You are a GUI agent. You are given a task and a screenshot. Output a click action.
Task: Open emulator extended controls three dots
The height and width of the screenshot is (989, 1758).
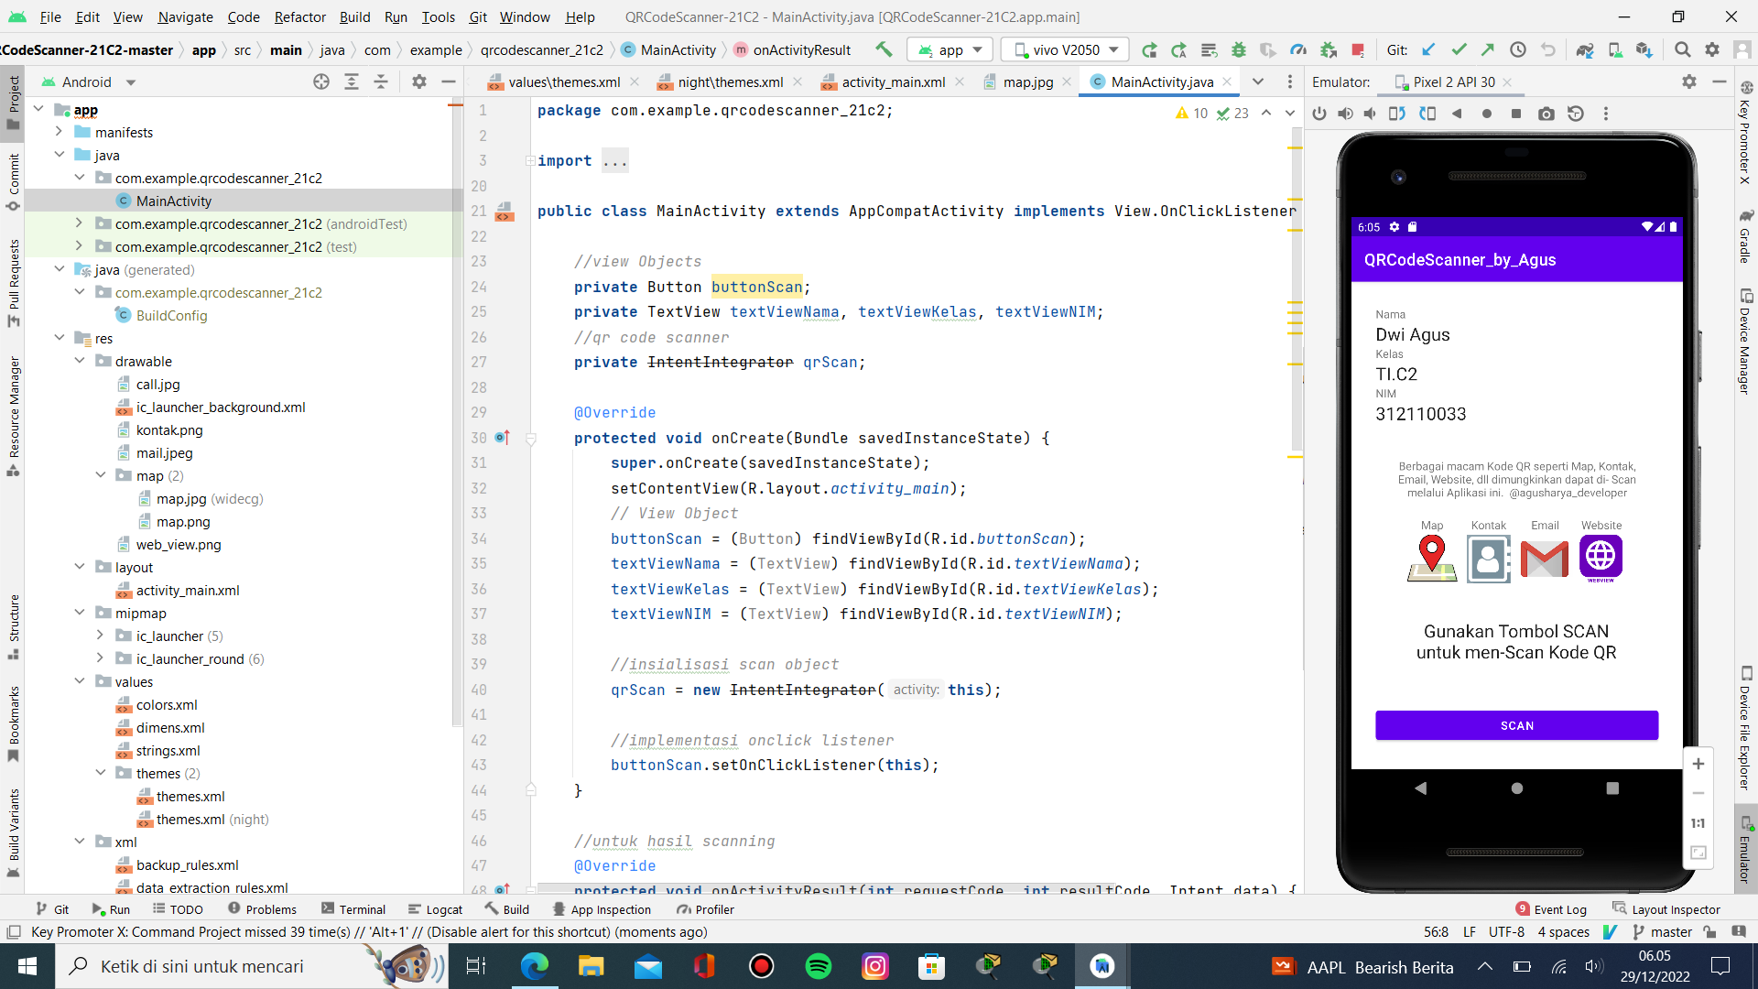tap(1605, 114)
